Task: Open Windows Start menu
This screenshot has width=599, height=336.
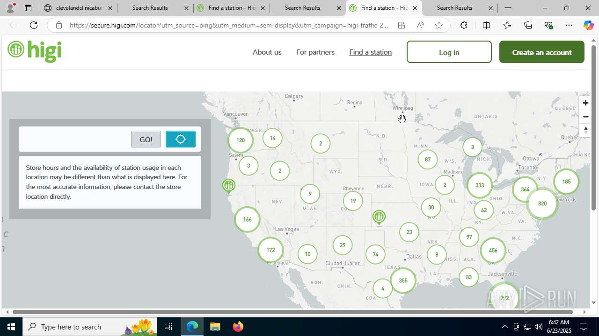Action: tap(11, 327)
